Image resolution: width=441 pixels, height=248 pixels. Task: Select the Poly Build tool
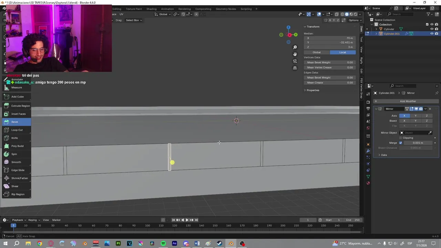pyautogui.click(x=17, y=146)
